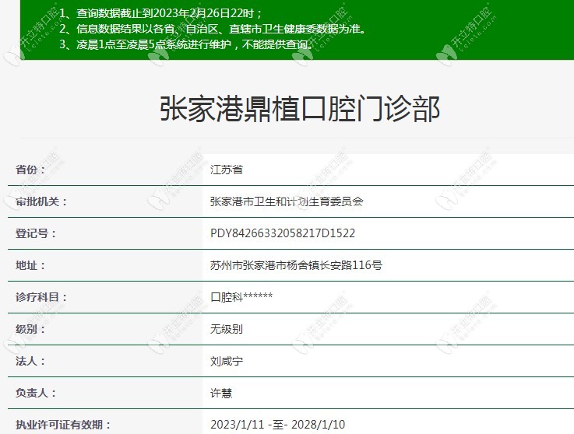Select registration number PDY84266332058217D1522
This screenshot has width=574, height=434.
coord(283,233)
